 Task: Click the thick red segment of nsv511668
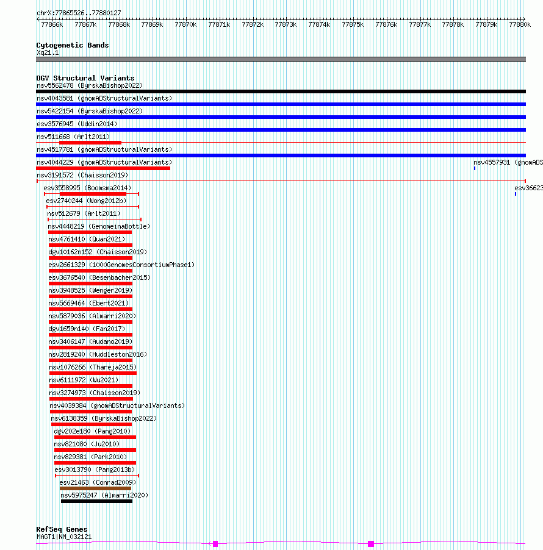click(x=90, y=143)
